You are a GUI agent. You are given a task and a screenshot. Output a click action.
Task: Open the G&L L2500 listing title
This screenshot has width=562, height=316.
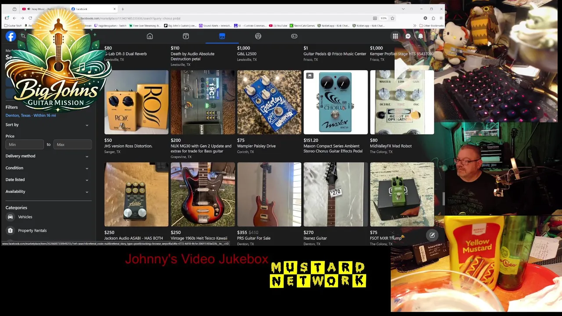247,54
